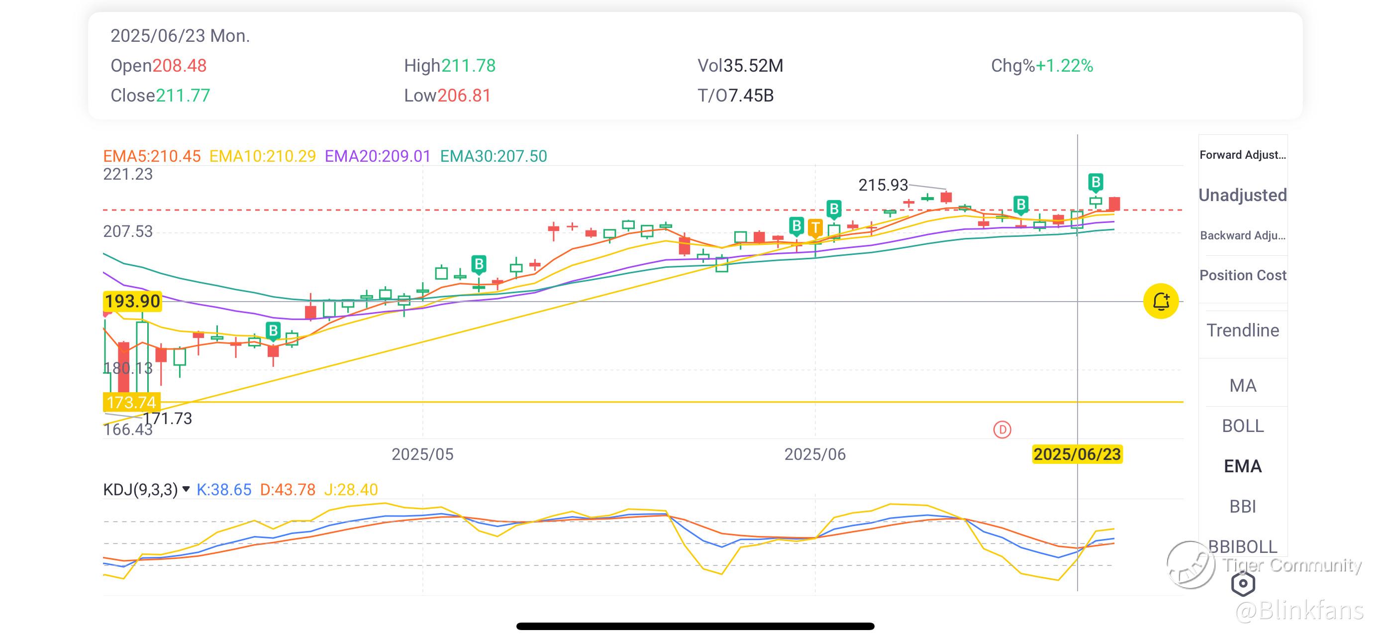Open the hexagon settings icon
Viewport: 1391px width, 642px height.
pyautogui.click(x=1243, y=583)
